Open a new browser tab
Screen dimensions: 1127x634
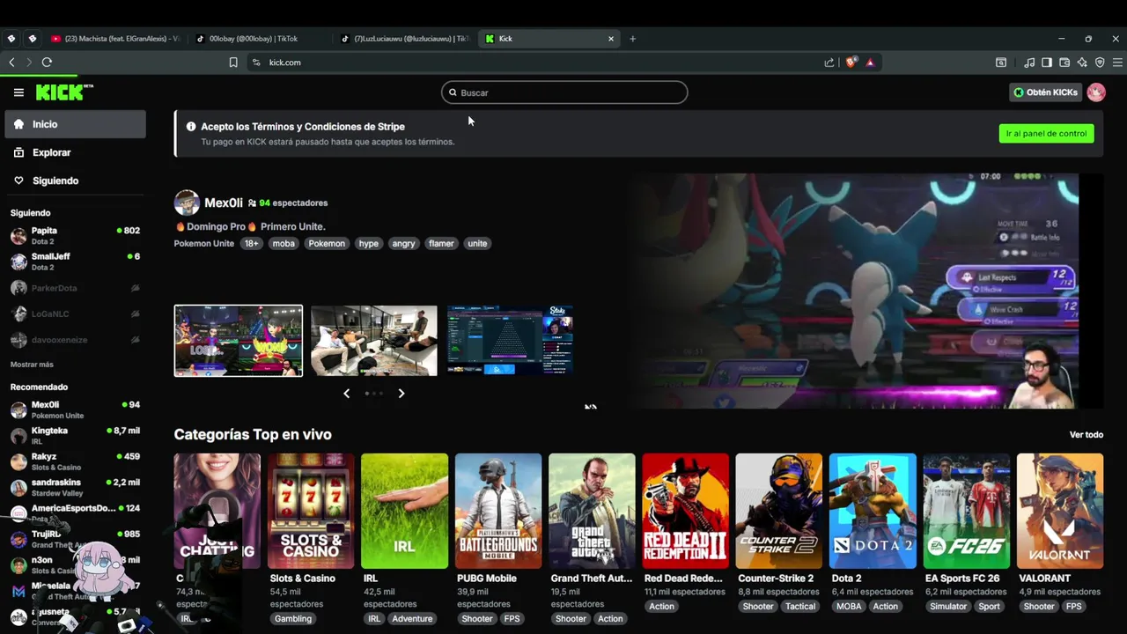click(632, 39)
